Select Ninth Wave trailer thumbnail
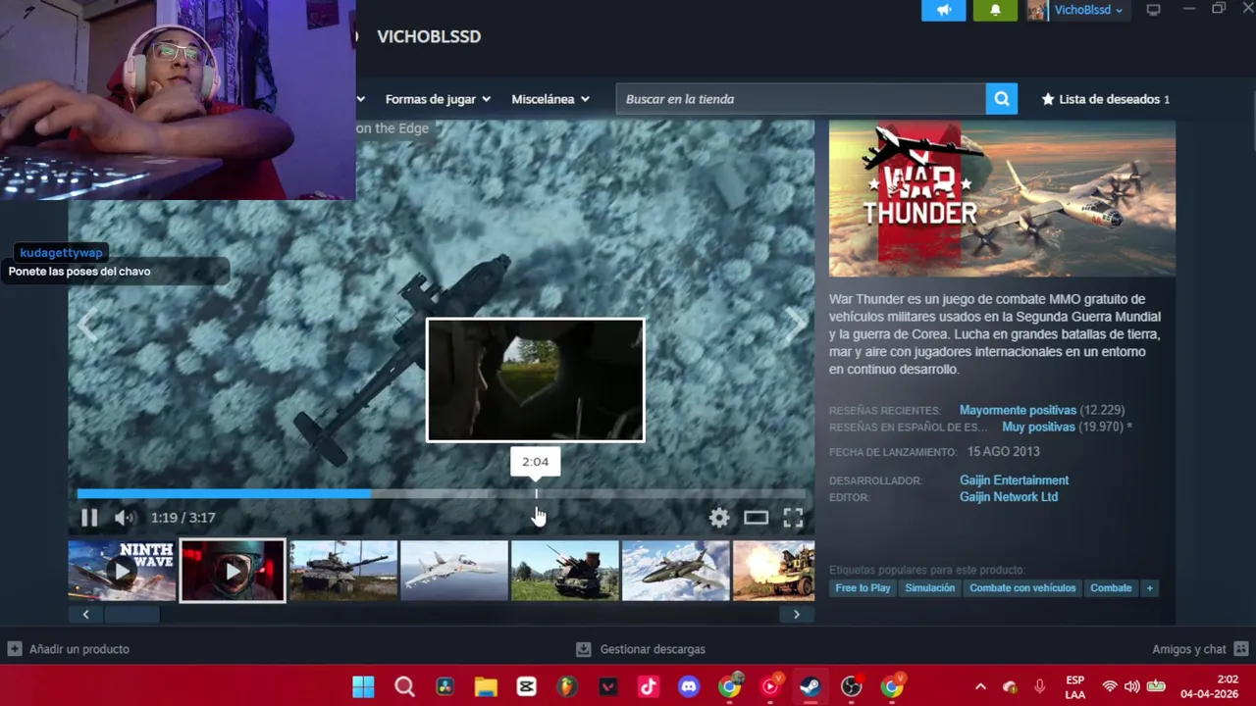The width and height of the screenshot is (1256, 706). pos(122,571)
